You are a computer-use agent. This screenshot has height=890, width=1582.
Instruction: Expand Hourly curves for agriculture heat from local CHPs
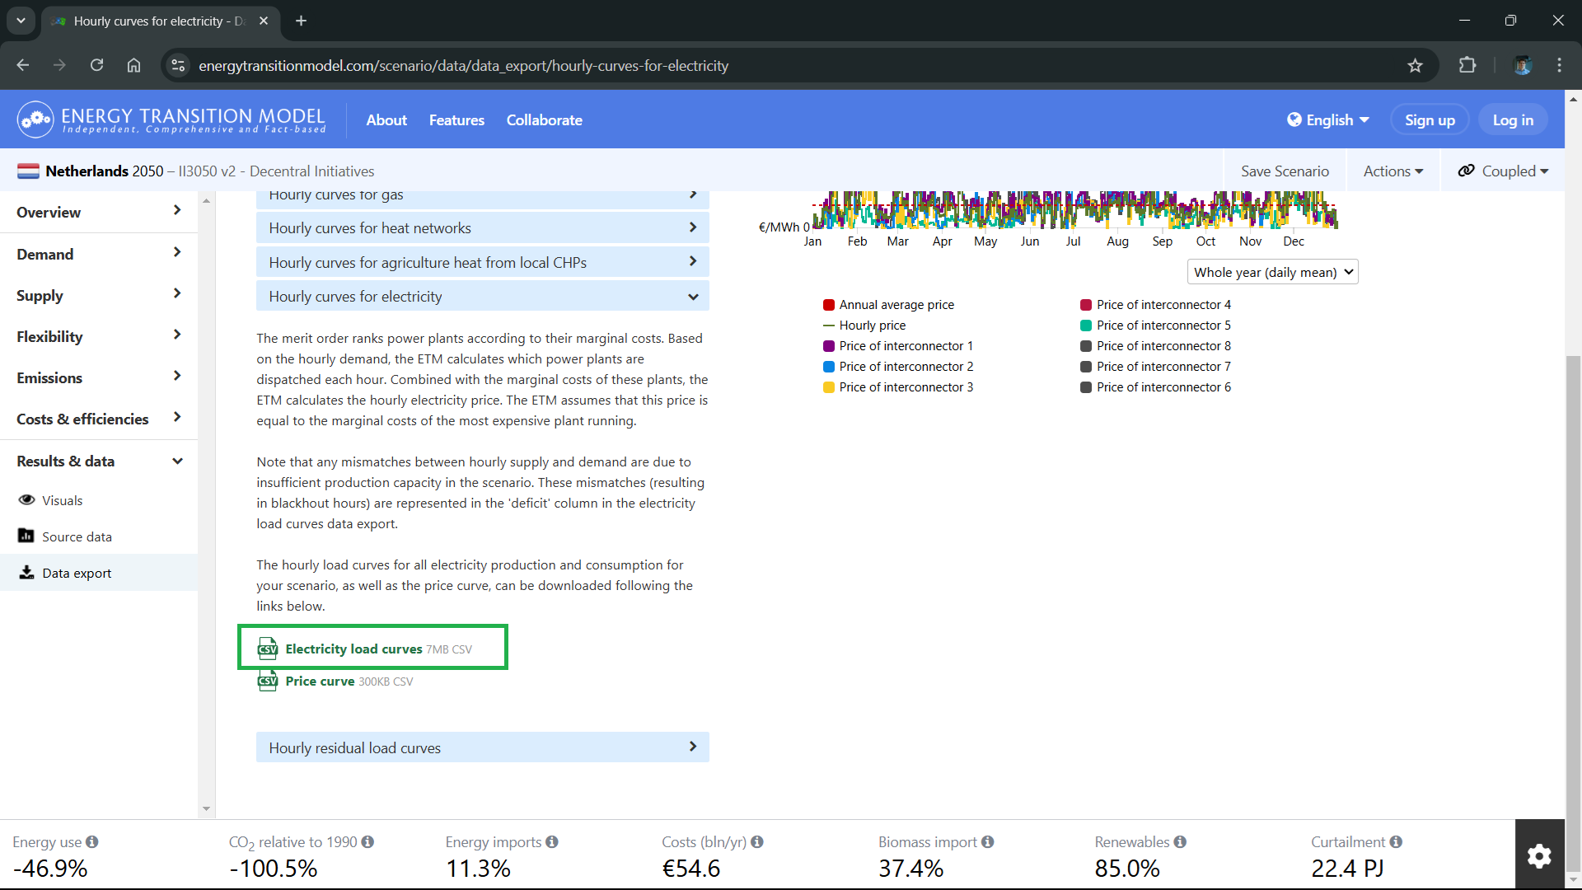point(483,262)
